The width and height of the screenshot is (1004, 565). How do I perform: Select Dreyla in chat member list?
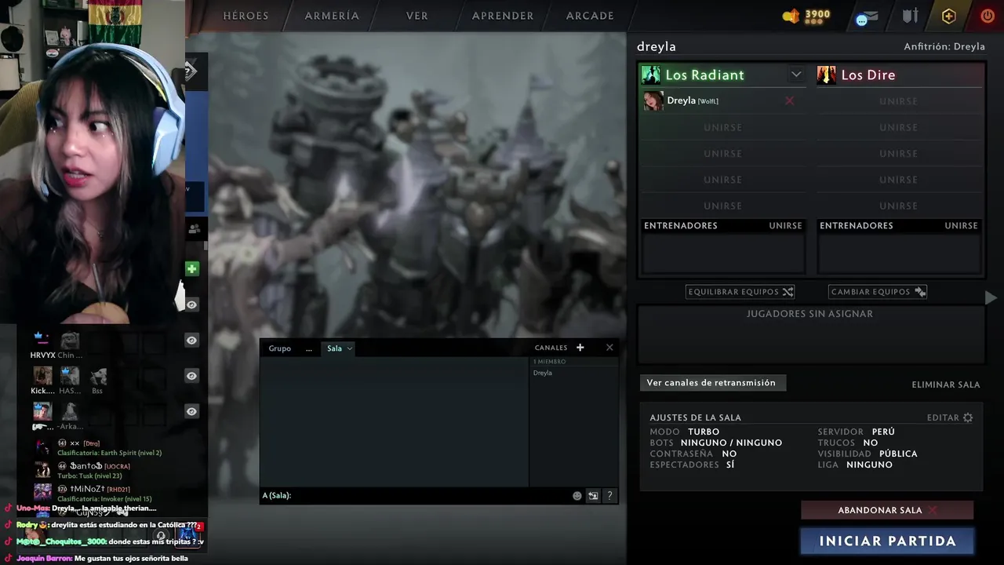[543, 373]
